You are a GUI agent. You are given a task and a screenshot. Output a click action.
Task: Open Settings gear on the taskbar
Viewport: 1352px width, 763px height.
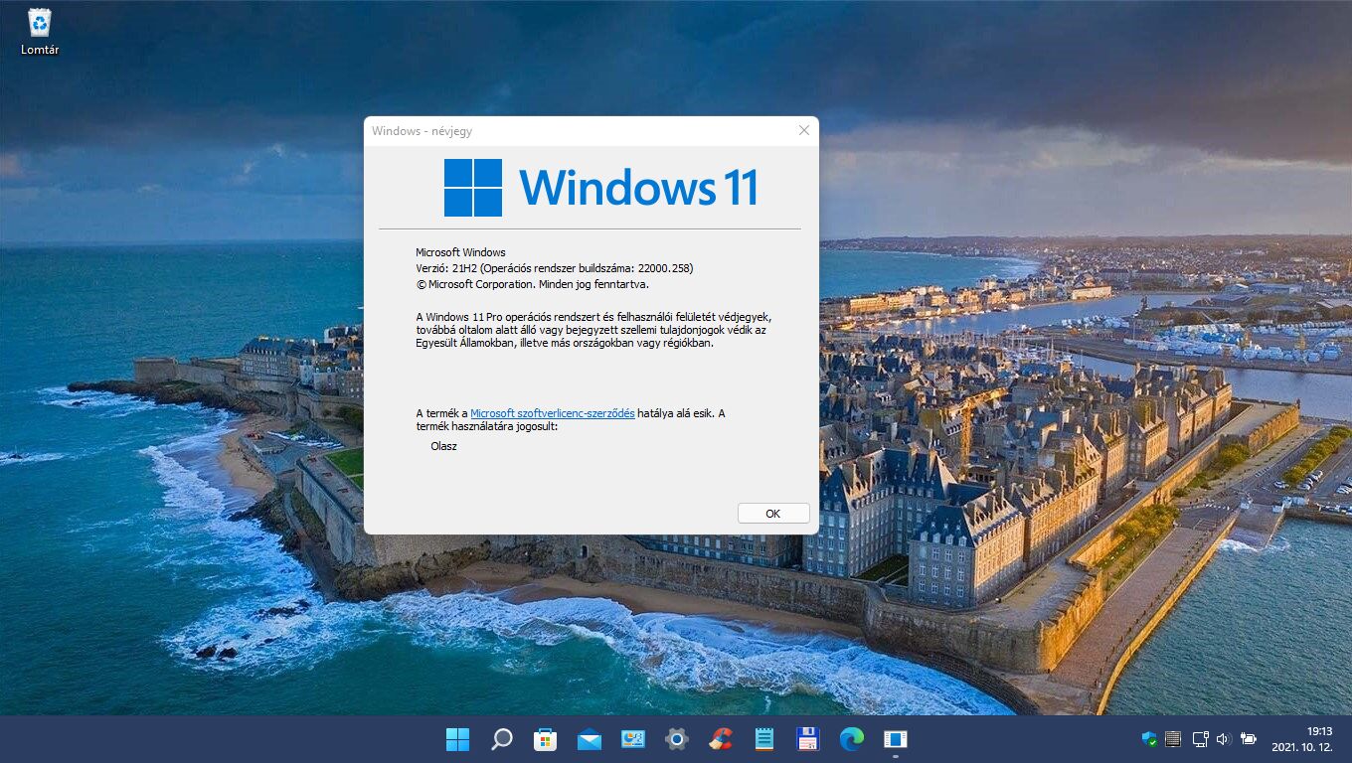pyautogui.click(x=677, y=739)
